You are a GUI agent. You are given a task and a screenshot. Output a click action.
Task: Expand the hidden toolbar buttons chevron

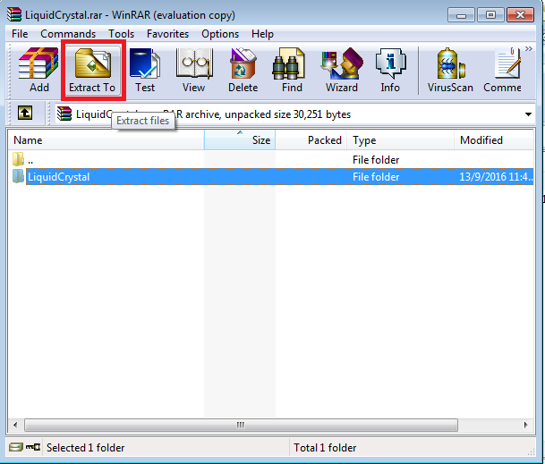tap(529, 48)
